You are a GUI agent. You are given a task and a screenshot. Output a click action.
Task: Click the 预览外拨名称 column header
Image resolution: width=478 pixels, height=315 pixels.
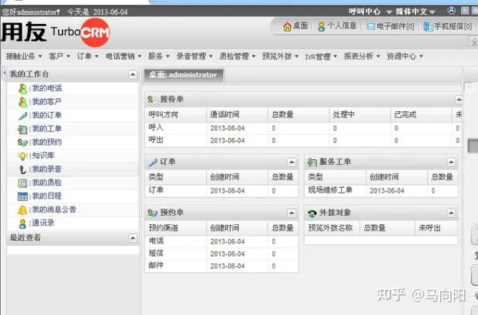(331, 228)
